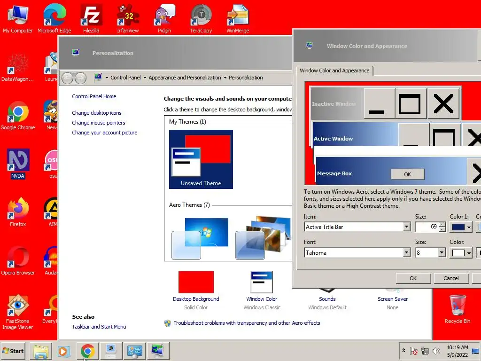Screen dimensions: 481x361
Task: Open Personalization taskbar button
Action: coord(158,351)
